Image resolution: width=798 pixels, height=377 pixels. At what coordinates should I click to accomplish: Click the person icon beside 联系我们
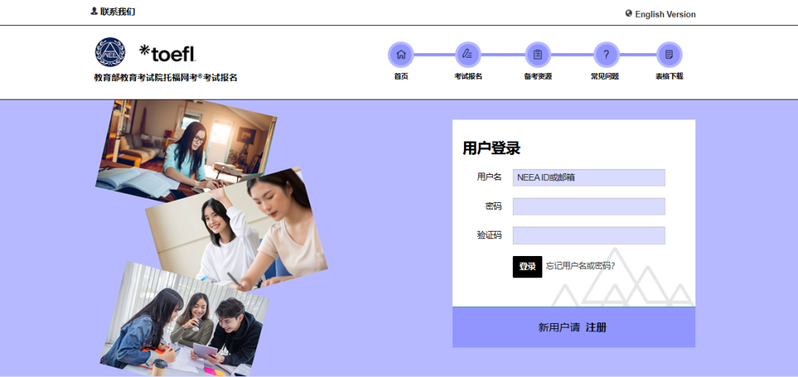point(94,10)
